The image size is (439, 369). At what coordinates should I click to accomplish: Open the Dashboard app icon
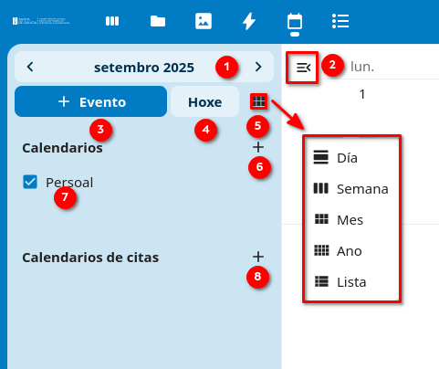click(x=112, y=21)
